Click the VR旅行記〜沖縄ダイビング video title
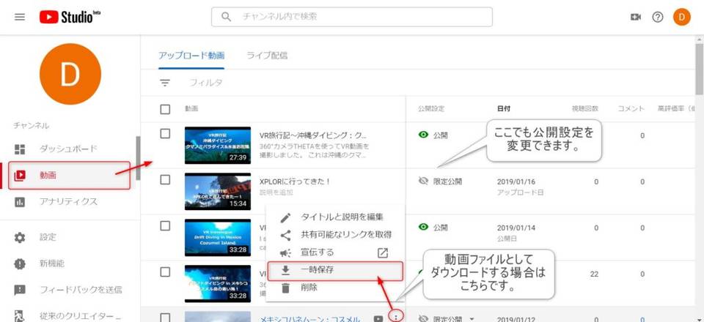This screenshot has height=322, width=704. 313,135
